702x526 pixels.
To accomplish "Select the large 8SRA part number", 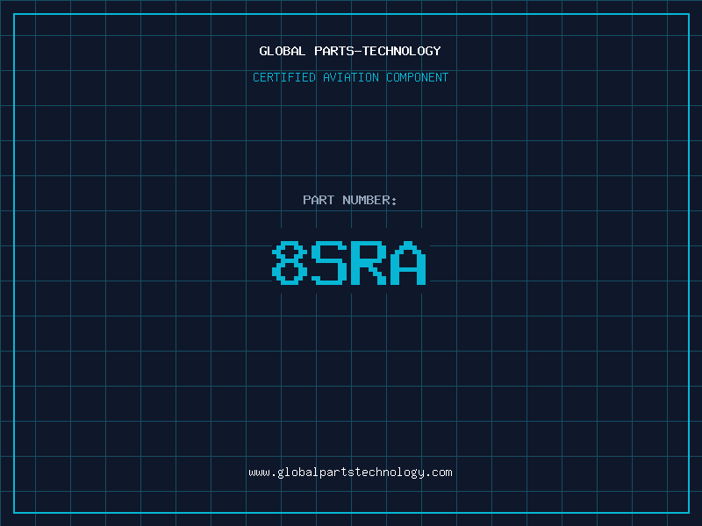I will 350,264.
